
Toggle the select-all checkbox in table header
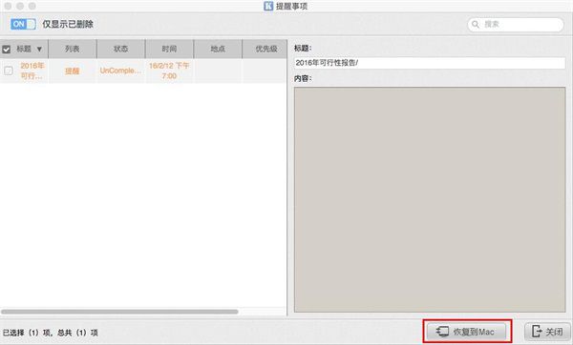tap(7, 49)
